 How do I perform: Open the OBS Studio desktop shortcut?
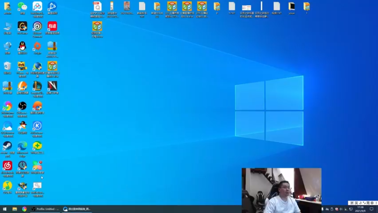pos(22,109)
